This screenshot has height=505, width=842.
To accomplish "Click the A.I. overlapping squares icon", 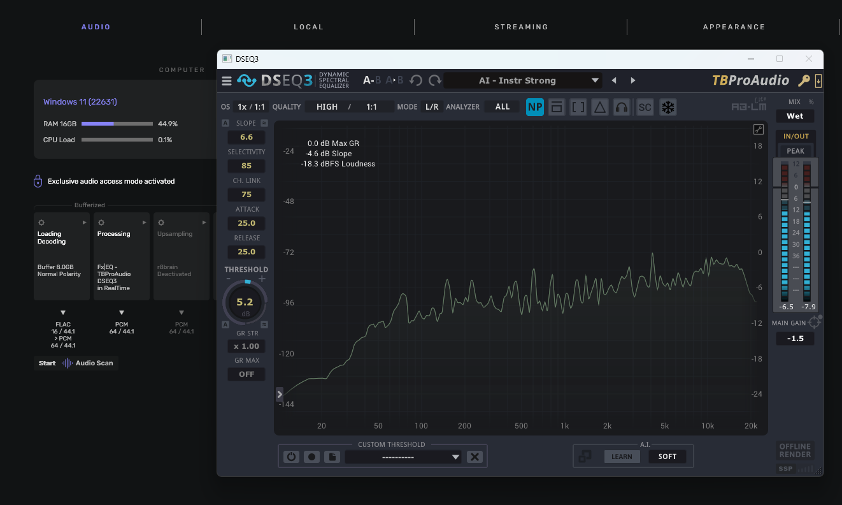I will (585, 456).
